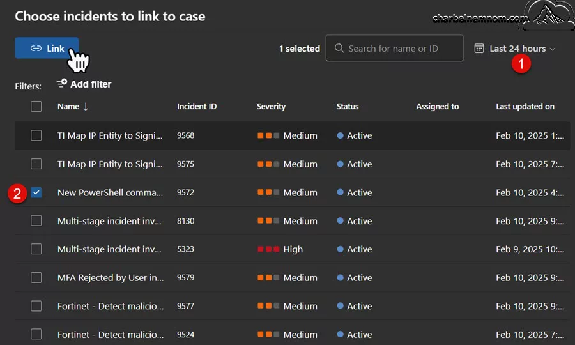The height and width of the screenshot is (345, 575).
Task: Click the Last updated on column header
Action: coord(525,106)
